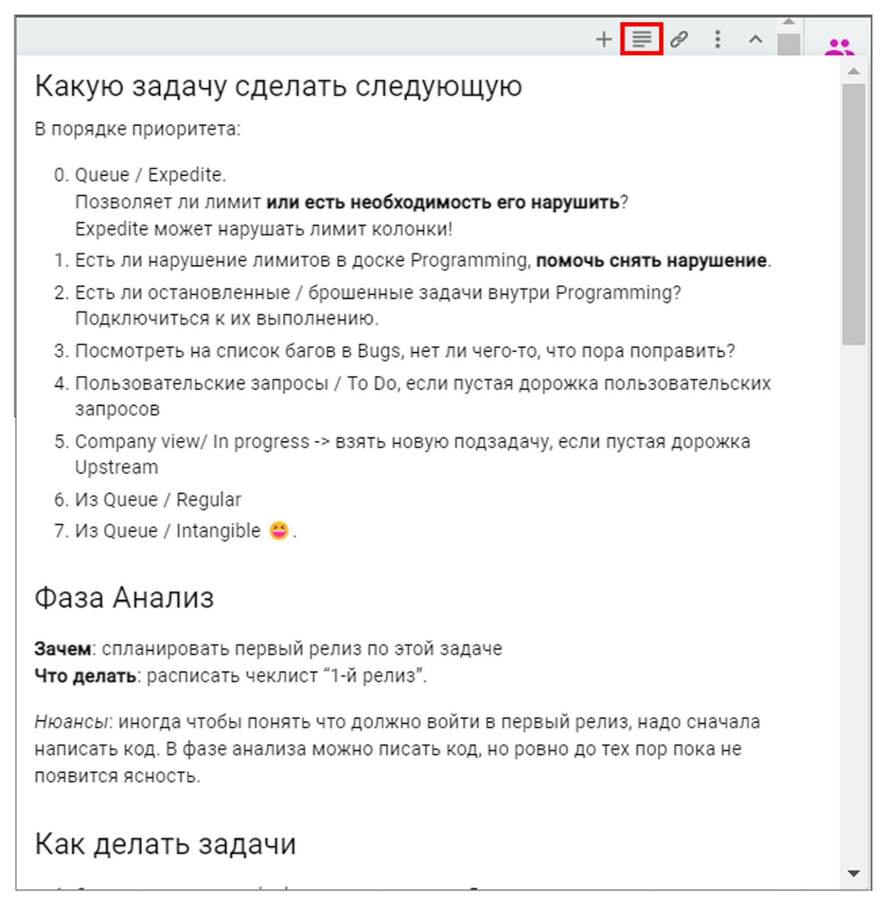Click bold text "помочь снять нарушение"
The height and width of the screenshot is (916, 887).
pos(651,260)
